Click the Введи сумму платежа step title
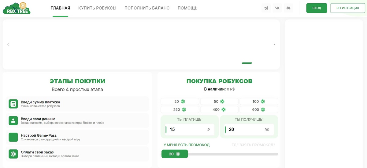 (x=40, y=102)
